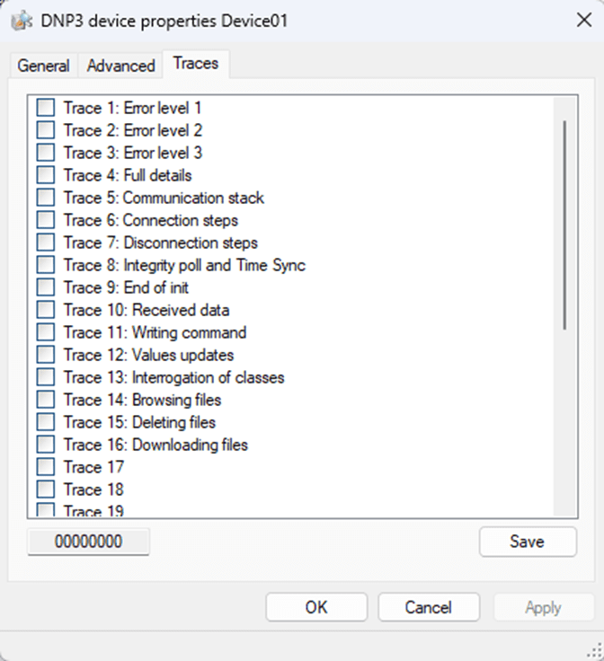Enable Trace 14: Browsing files checkbox
Screen dimensions: 604x661
[x=46, y=400]
